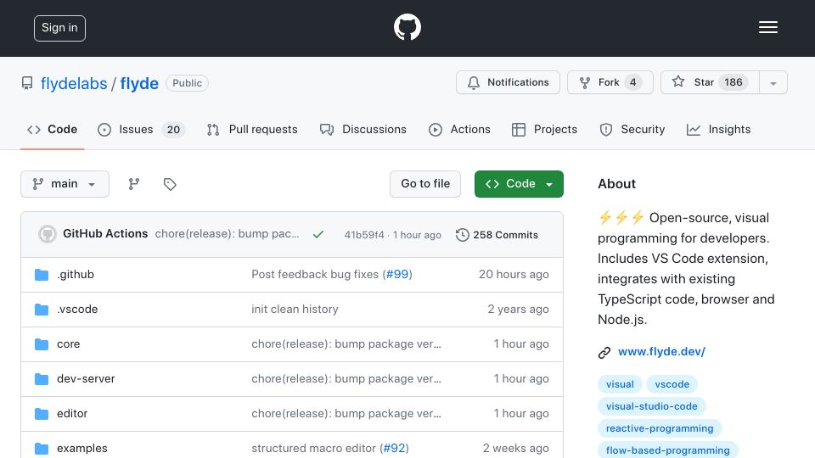The height and width of the screenshot is (458, 815).
Task: Select the flow-based-programming topic tag
Action: pyautogui.click(x=668, y=450)
